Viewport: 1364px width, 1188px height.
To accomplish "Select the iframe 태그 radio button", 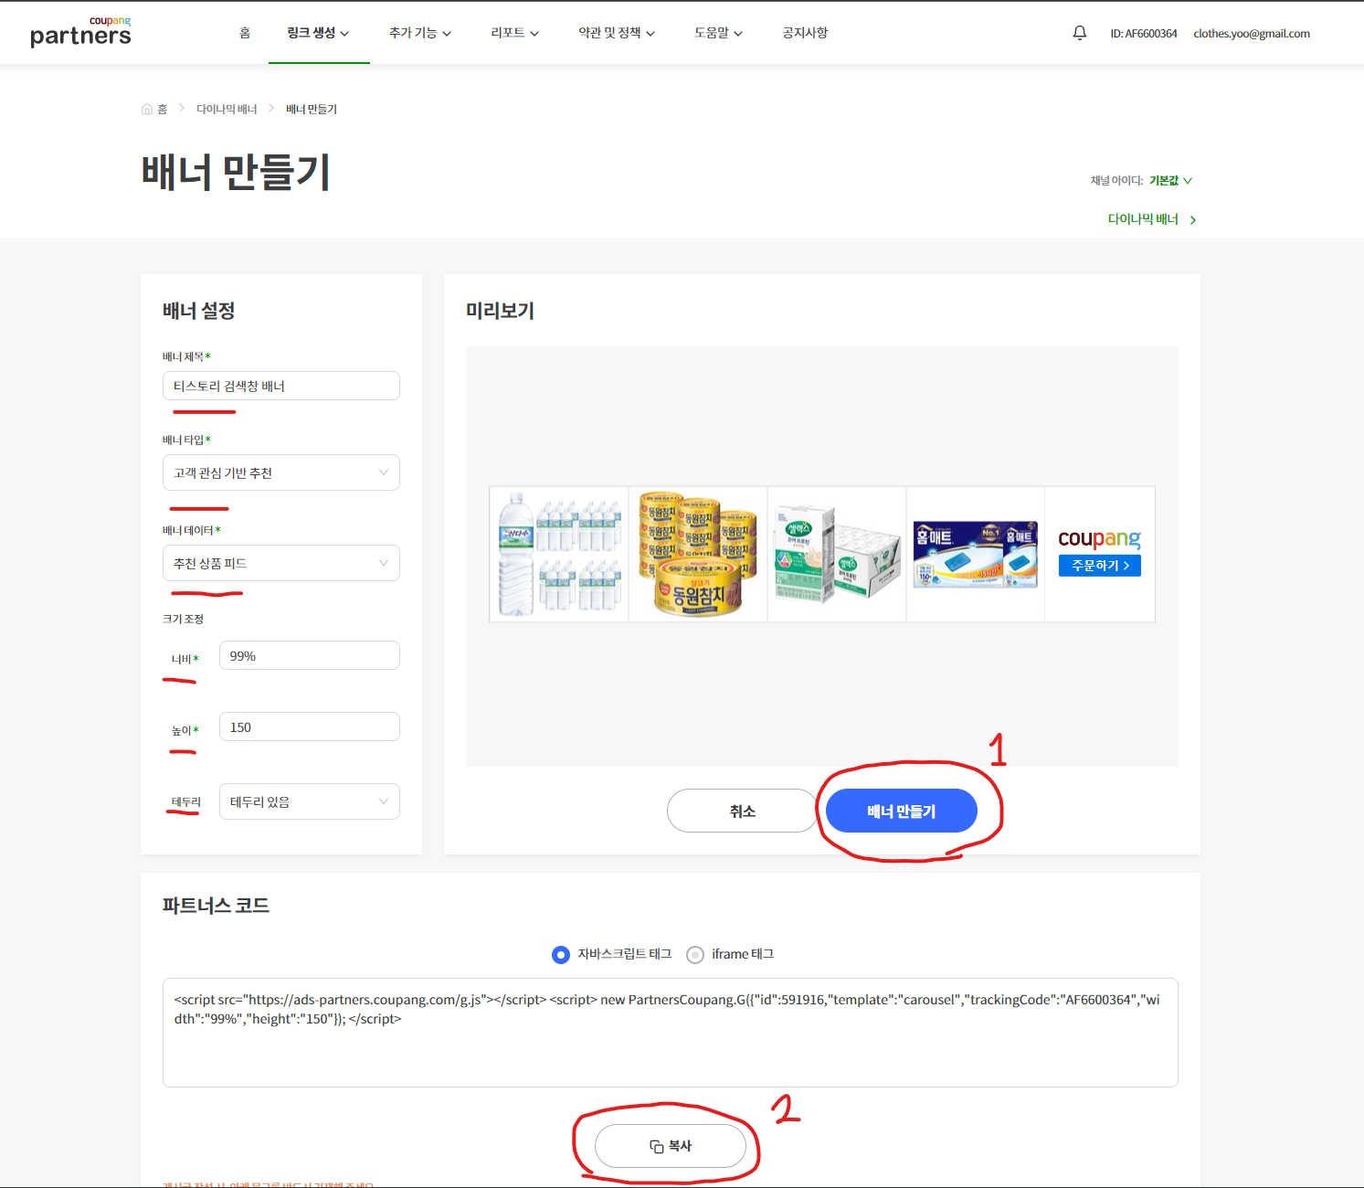I will click(x=695, y=955).
